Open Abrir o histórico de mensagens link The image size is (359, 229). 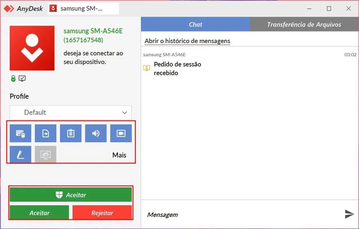tap(187, 41)
